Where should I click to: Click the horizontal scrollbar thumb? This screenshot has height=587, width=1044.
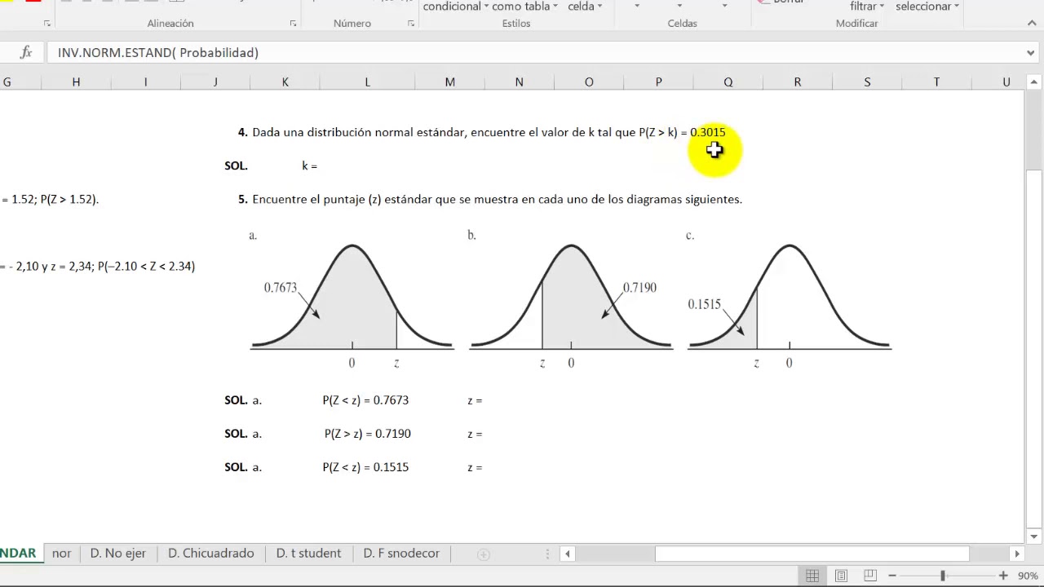(812, 554)
